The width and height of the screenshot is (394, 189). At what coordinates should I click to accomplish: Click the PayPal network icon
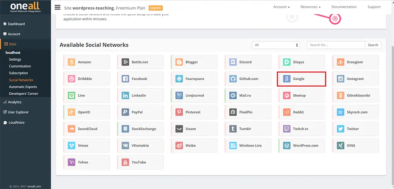pyautogui.click(x=125, y=112)
